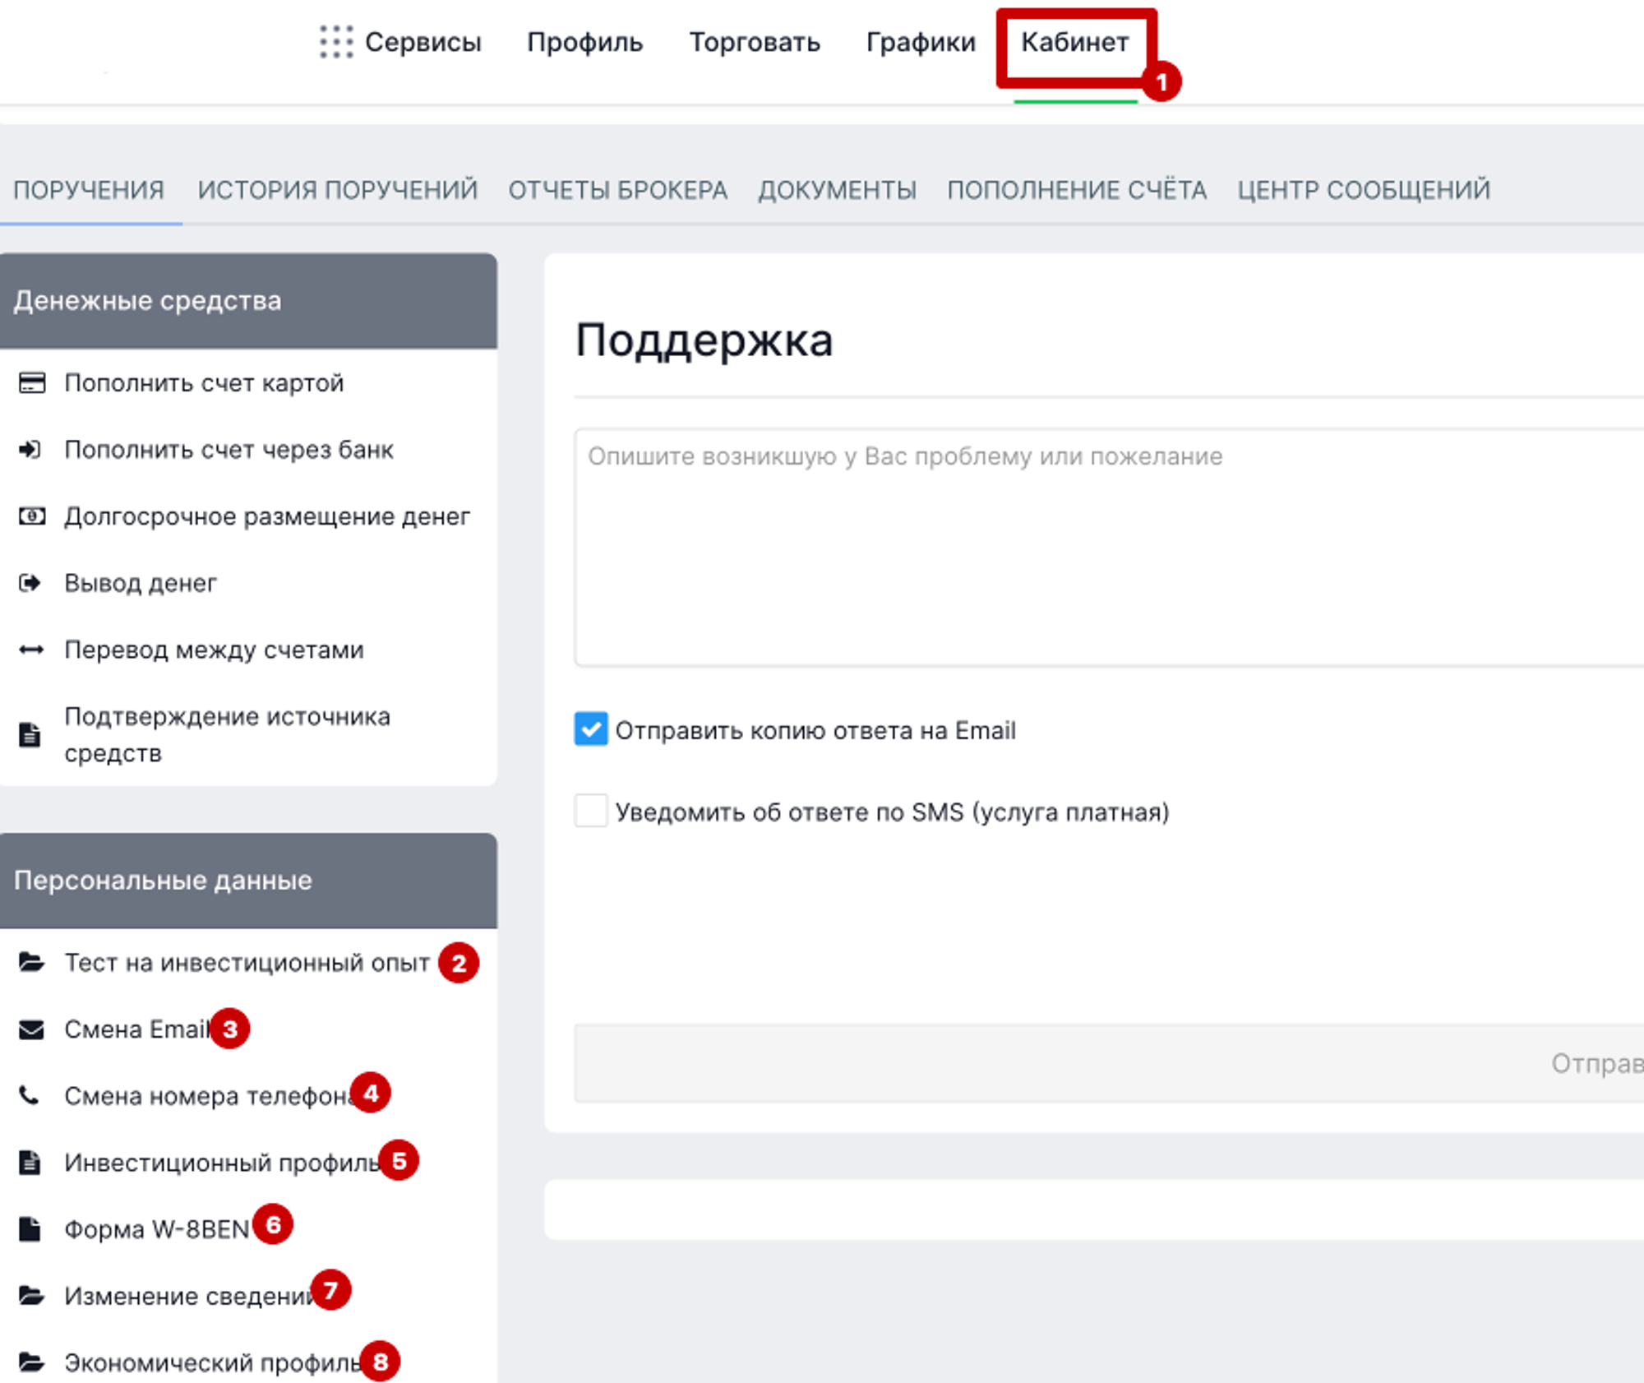
Task: Click the phone icon beside Смена номера телефона
Action: (30, 1095)
